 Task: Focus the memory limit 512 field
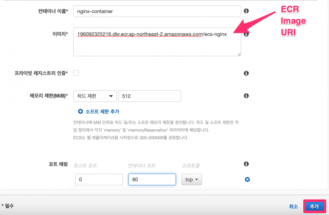(x=150, y=96)
